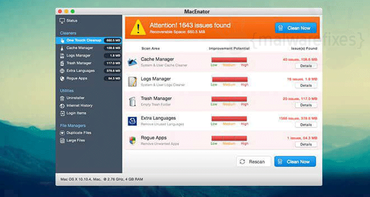Image resolution: width=370 pixels, height=197 pixels.
Task: Click the Extra Languages blue icon in scan list
Action: (x=132, y=121)
